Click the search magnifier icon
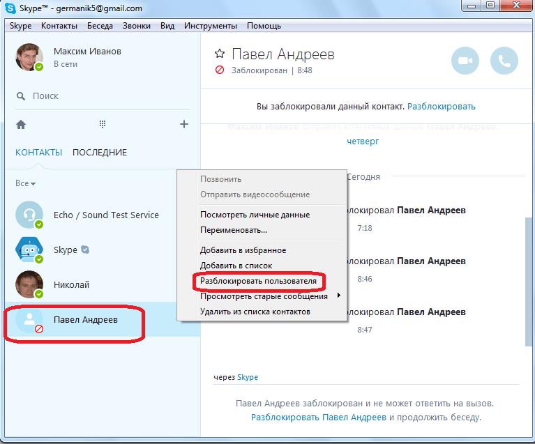Screen dimensions: 535x444 21,96
